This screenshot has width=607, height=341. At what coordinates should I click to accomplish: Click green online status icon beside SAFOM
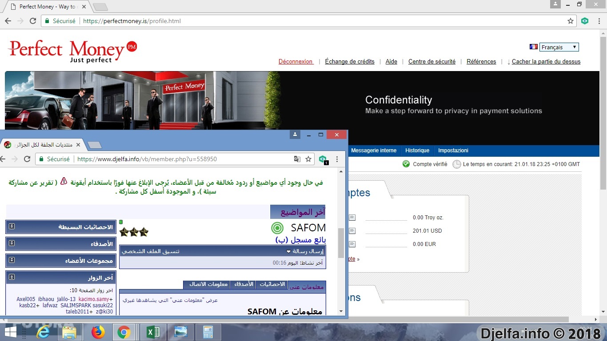click(x=277, y=228)
